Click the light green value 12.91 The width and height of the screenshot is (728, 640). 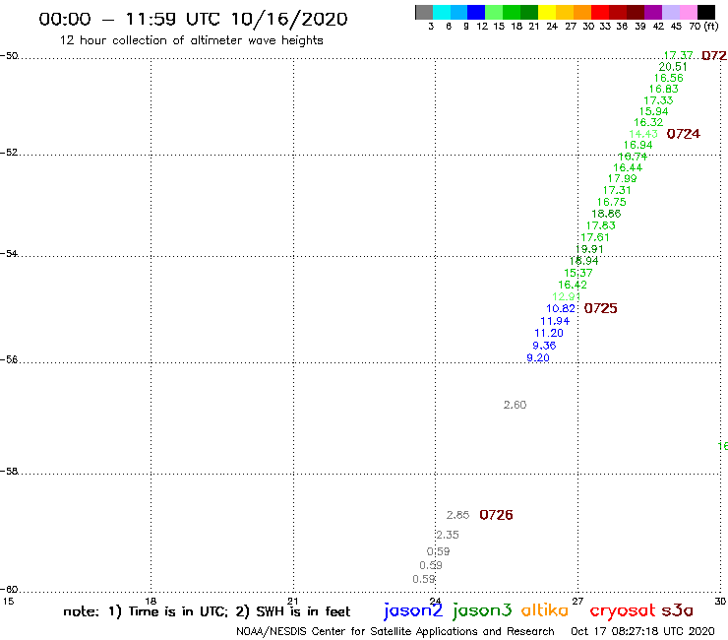567,296
